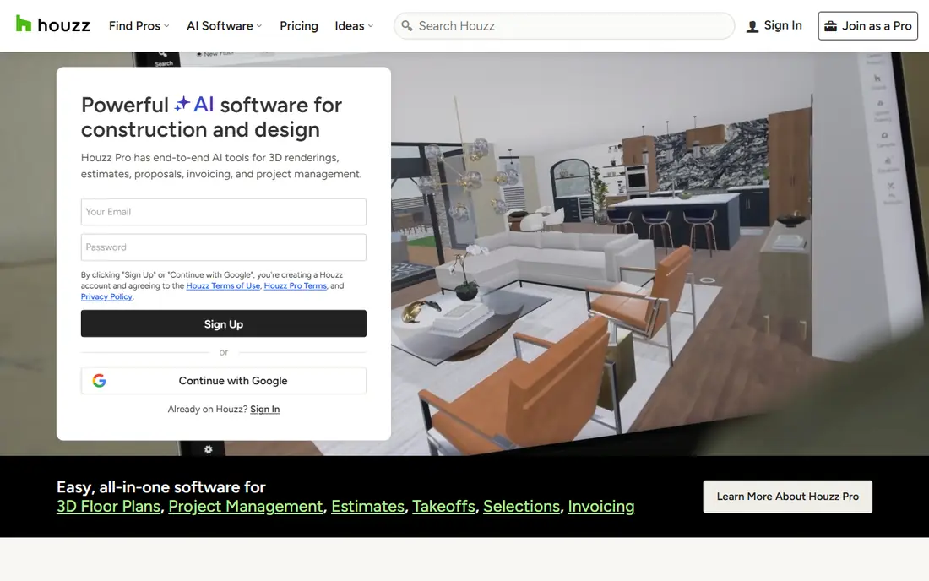Viewport: 929px width, 581px height.
Task: Click the magnifier icon in search bar
Action: pyautogui.click(x=407, y=25)
